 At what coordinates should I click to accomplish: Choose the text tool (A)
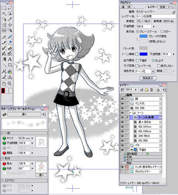click(x=10, y=59)
